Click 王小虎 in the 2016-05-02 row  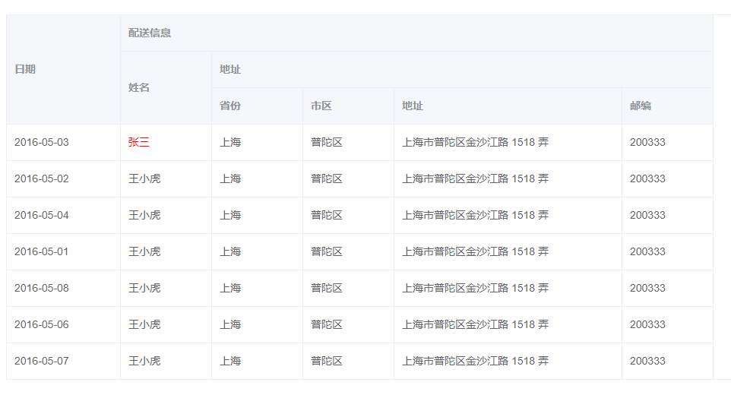[x=144, y=178]
